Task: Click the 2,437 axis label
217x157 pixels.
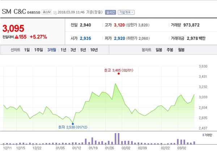Action: pyautogui.click(x=203, y=128)
